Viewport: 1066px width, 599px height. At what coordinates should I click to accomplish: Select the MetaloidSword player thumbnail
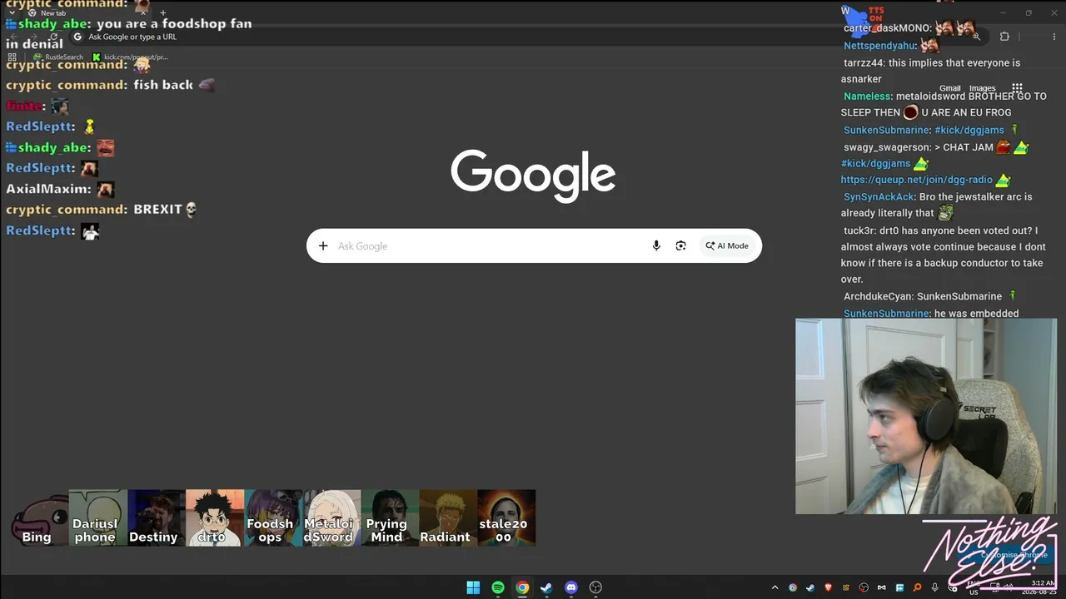(331, 517)
